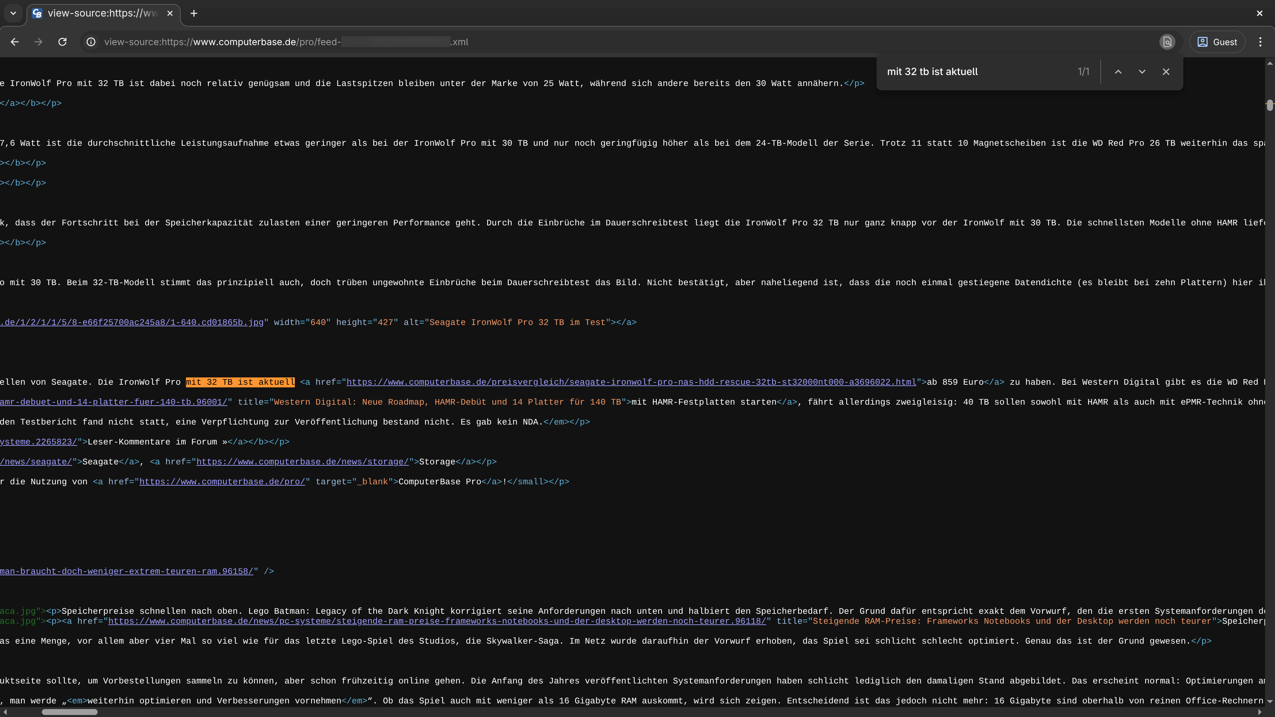The image size is (1275, 717).
Task: Click the forward navigation arrow
Action: 38,42
